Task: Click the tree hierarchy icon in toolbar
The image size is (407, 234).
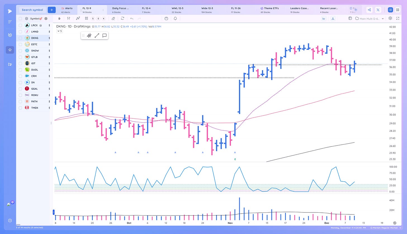Action: [x=333, y=18]
